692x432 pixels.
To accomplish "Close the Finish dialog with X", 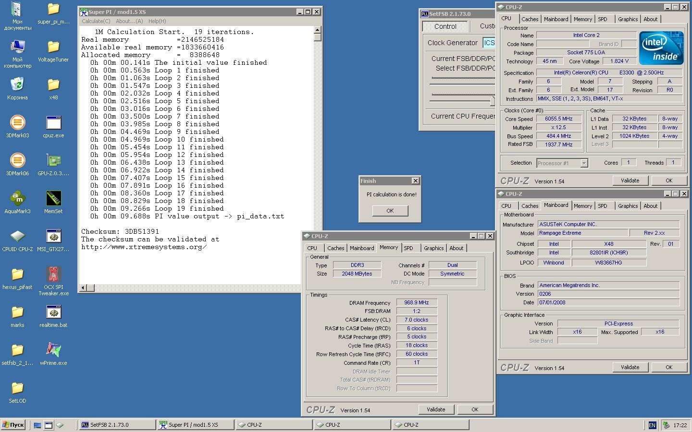I will pyautogui.click(x=415, y=181).
